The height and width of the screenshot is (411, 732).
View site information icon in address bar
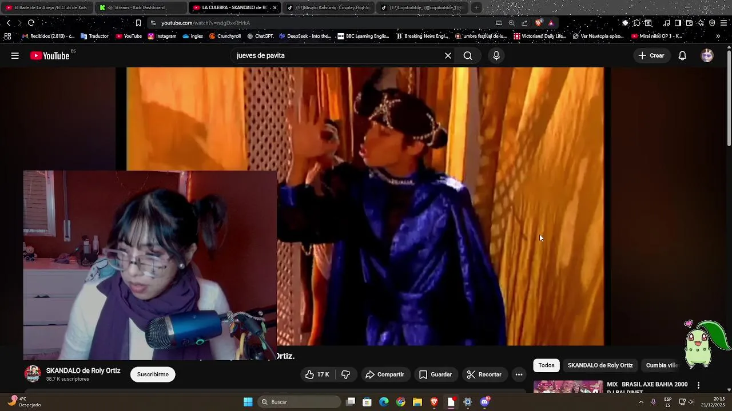pos(153,23)
